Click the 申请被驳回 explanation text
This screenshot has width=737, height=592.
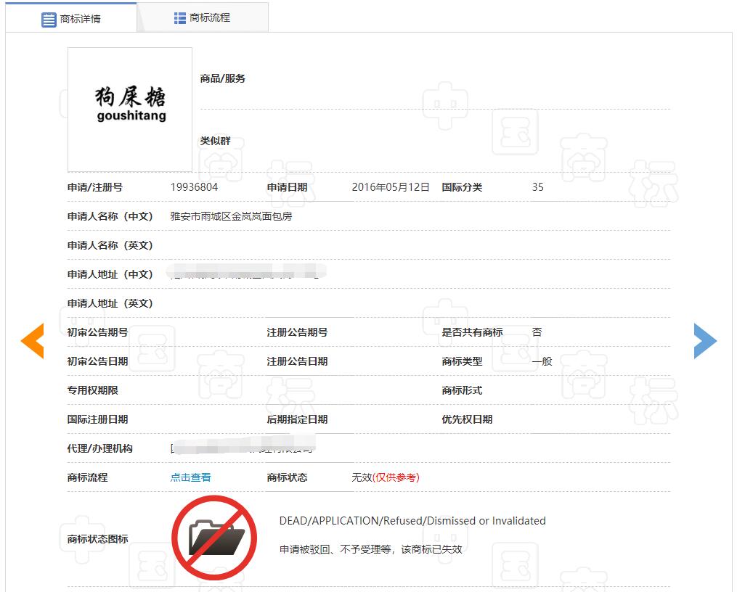coord(370,549)
